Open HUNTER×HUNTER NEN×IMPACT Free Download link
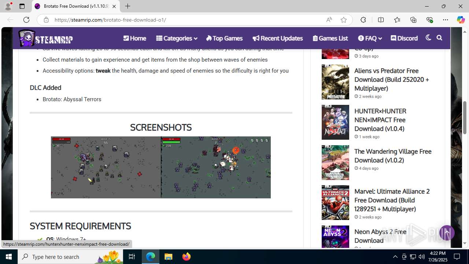469x264 pixels. 380,120
